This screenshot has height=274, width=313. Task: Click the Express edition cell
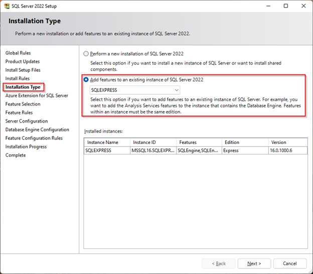point(245,150)
